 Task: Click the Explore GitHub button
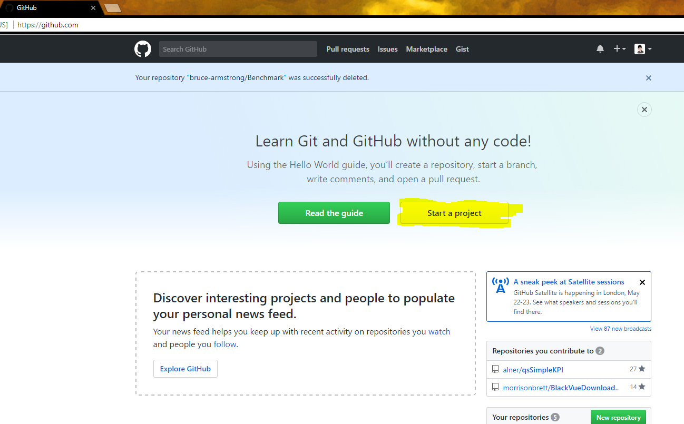[185, 369]
